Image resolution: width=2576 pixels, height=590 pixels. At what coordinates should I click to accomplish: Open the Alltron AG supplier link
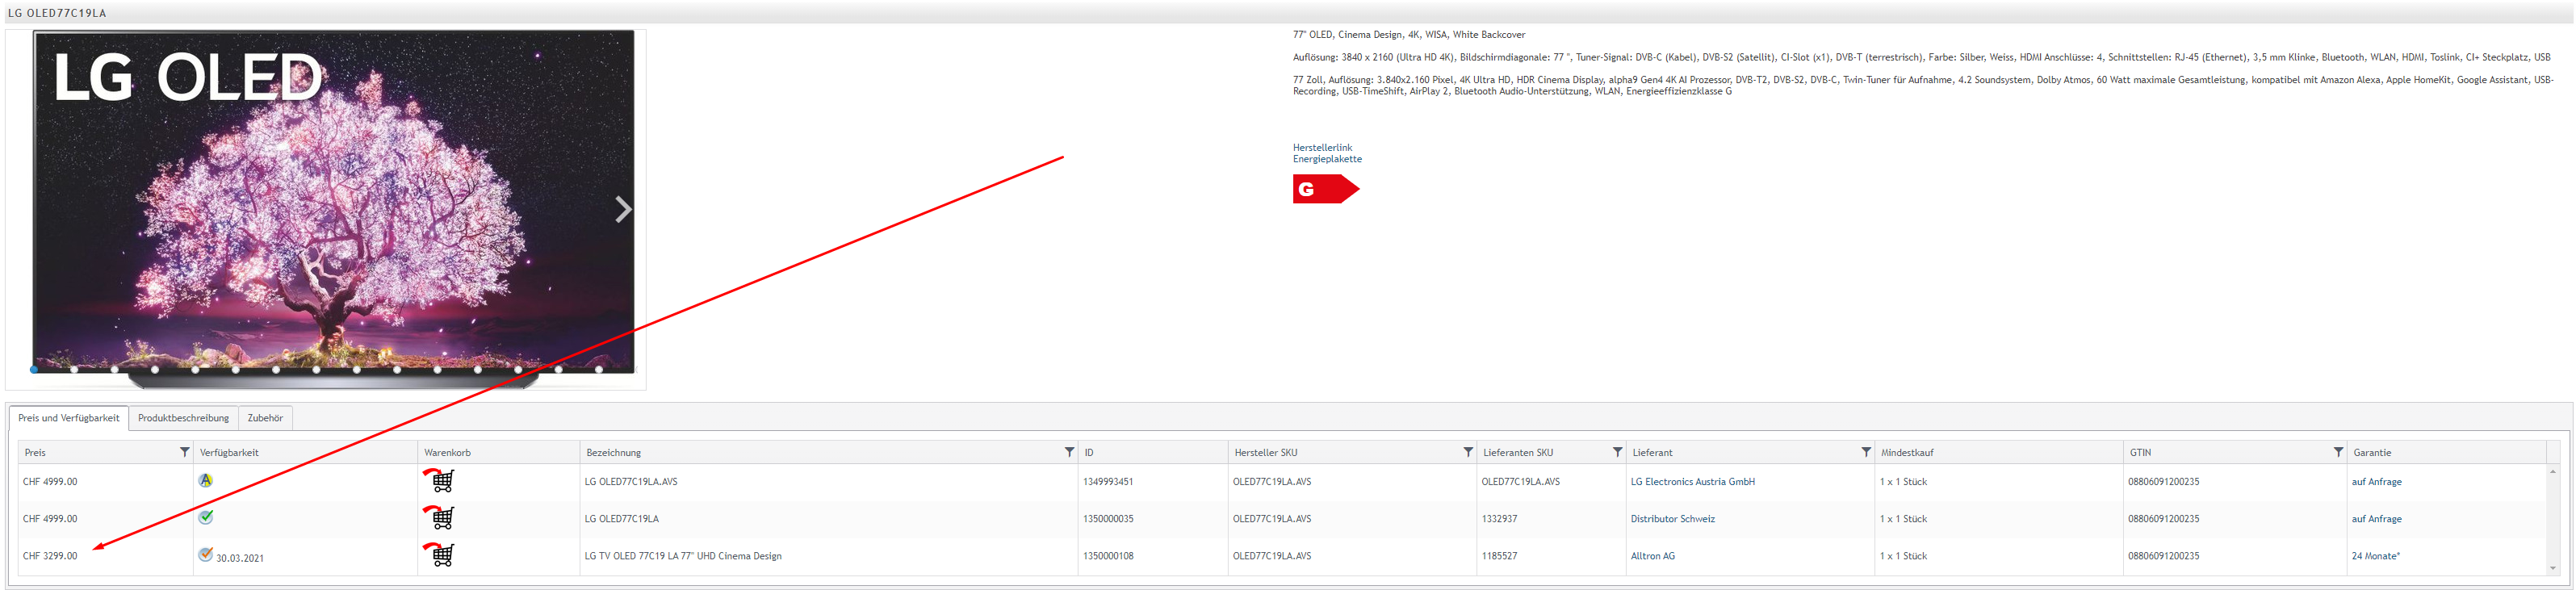click(x=1652, y=556)
